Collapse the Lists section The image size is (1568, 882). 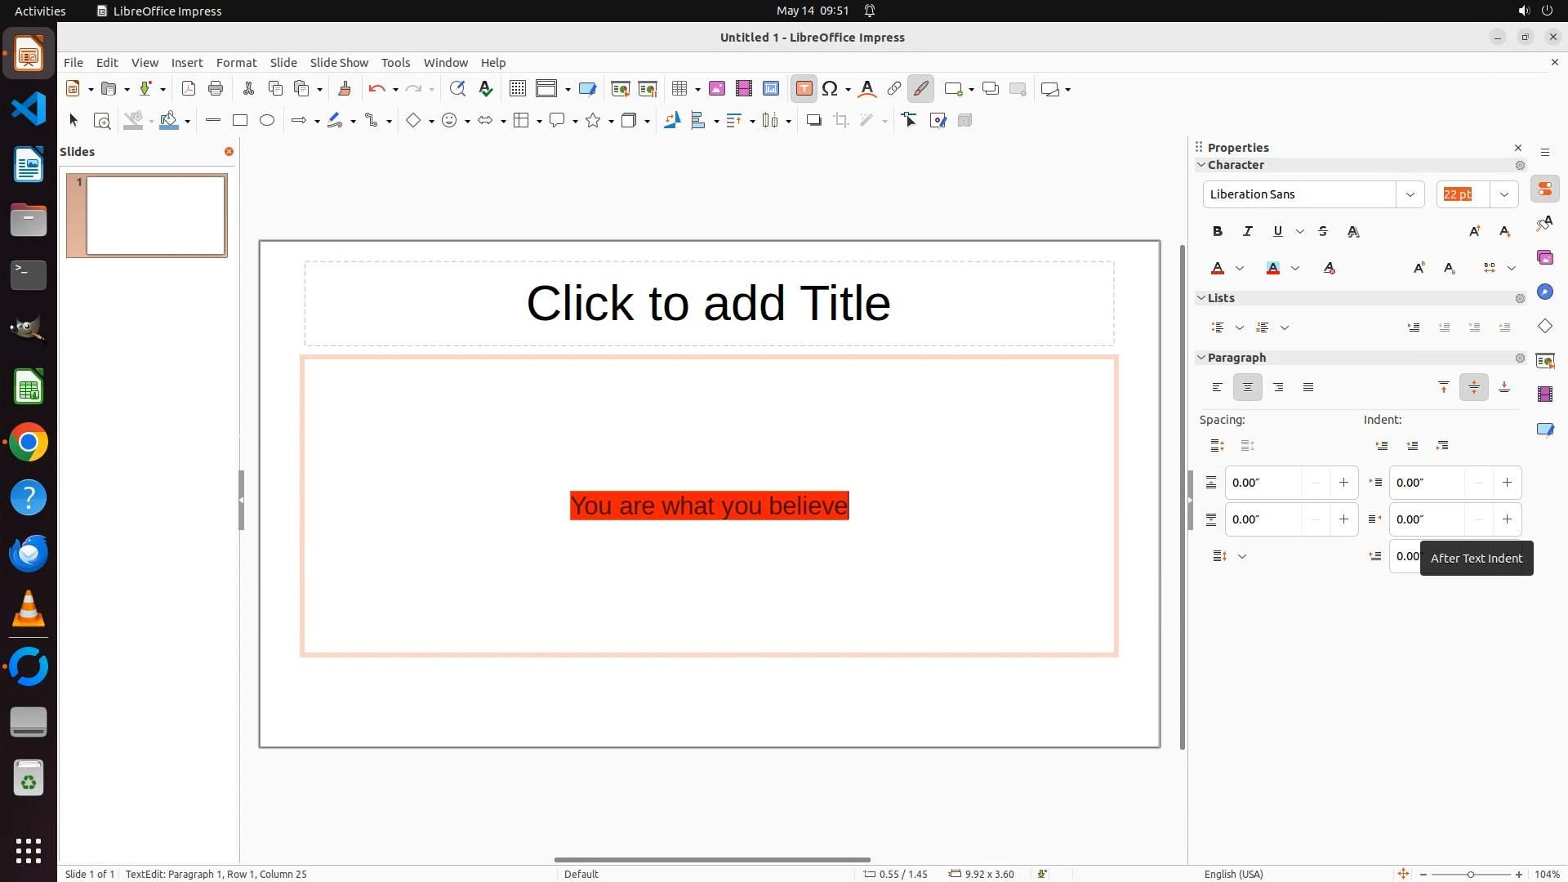tap(1201, 298)
